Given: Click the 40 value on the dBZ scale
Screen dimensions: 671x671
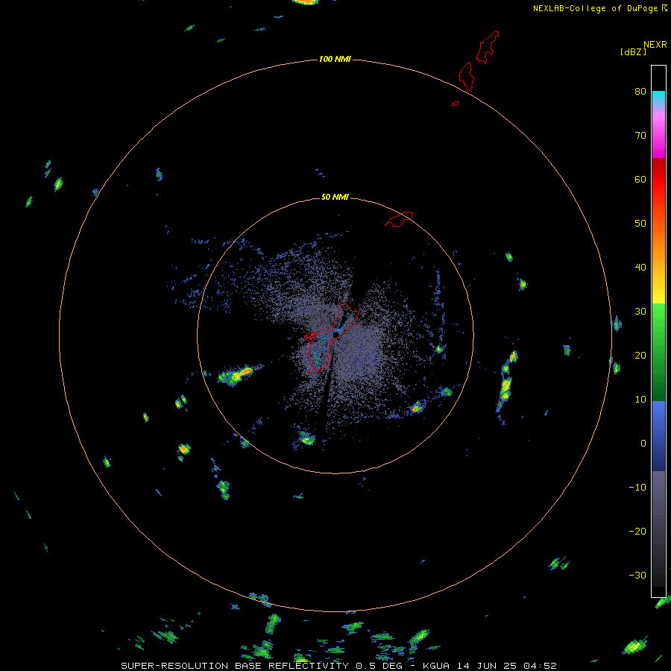Looking at the screenshot, I should (640, 268).
